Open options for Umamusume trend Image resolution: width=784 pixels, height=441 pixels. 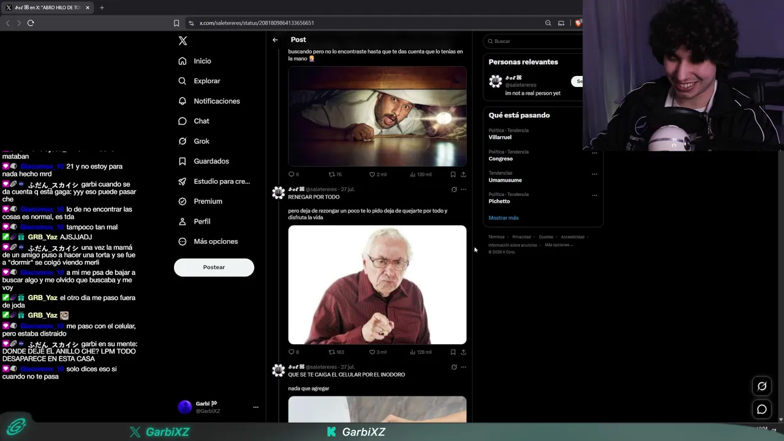coord(594,174)
